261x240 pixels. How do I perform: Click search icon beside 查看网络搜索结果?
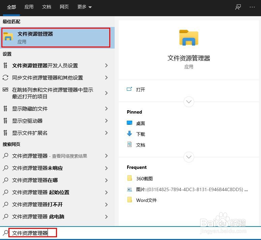pyautogui.click(x=5, y=156)
